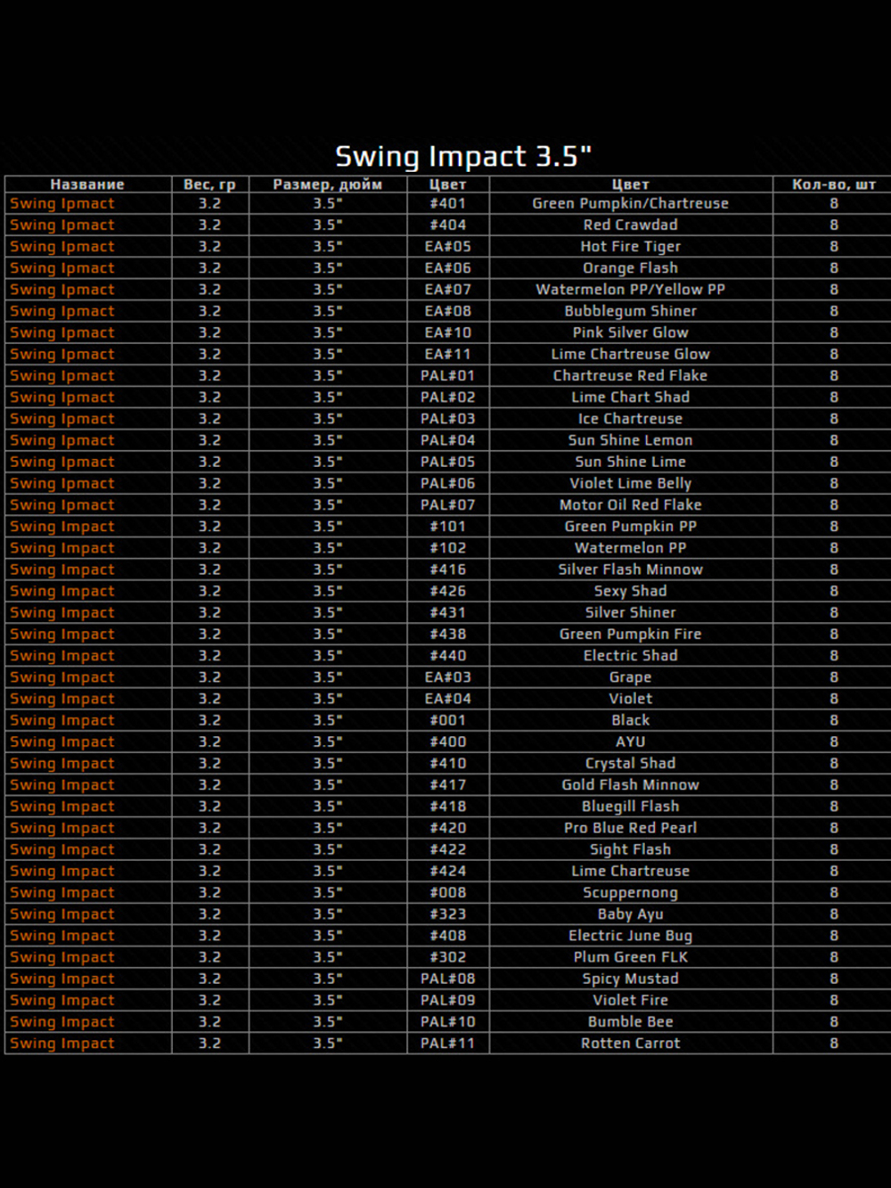Click color code #416
This screenshot has width=891, height=1188.
(x=447, y=569)
